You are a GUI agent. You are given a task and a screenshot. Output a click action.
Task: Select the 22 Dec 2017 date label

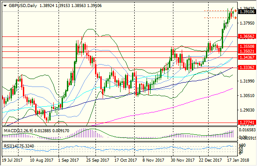pos(210,160)
